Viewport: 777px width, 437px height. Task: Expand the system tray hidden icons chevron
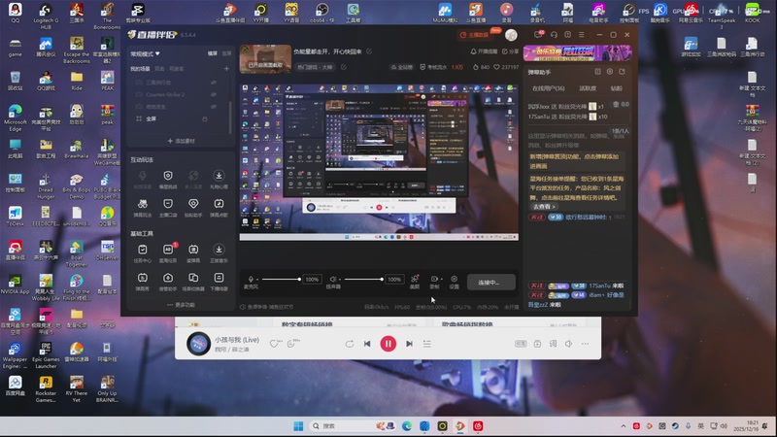click(623, 426)
